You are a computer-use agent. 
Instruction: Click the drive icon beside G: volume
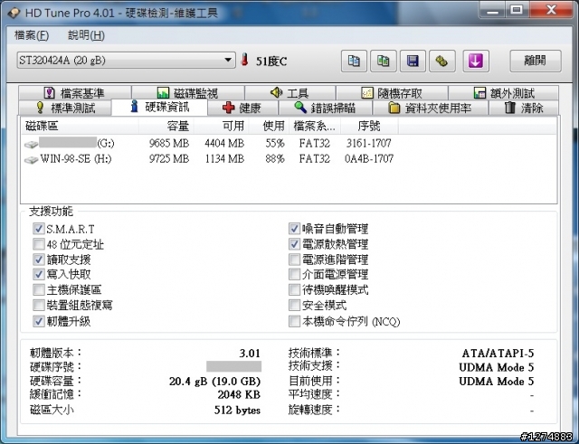[x=32, y=144]
